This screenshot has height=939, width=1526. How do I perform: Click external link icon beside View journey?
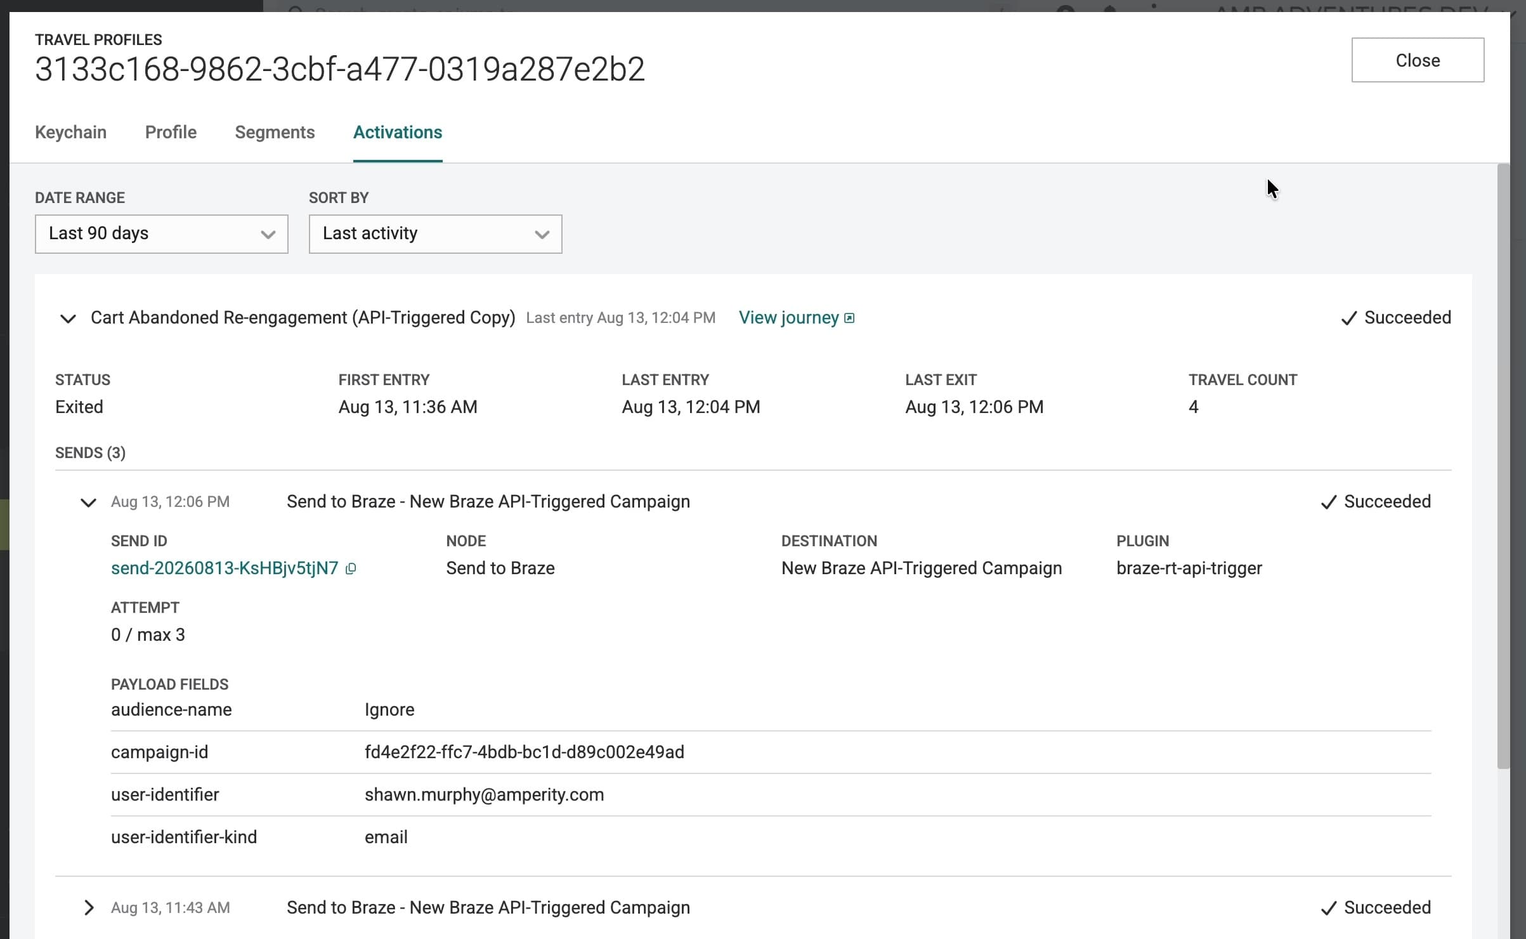pyautogui.click(x=849, y=318)
